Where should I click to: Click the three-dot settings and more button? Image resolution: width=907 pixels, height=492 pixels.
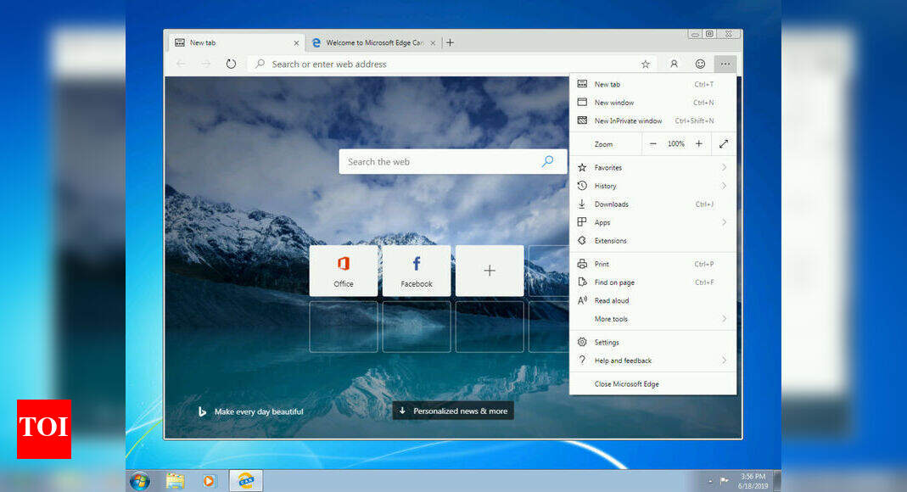[x=725, y=64]
